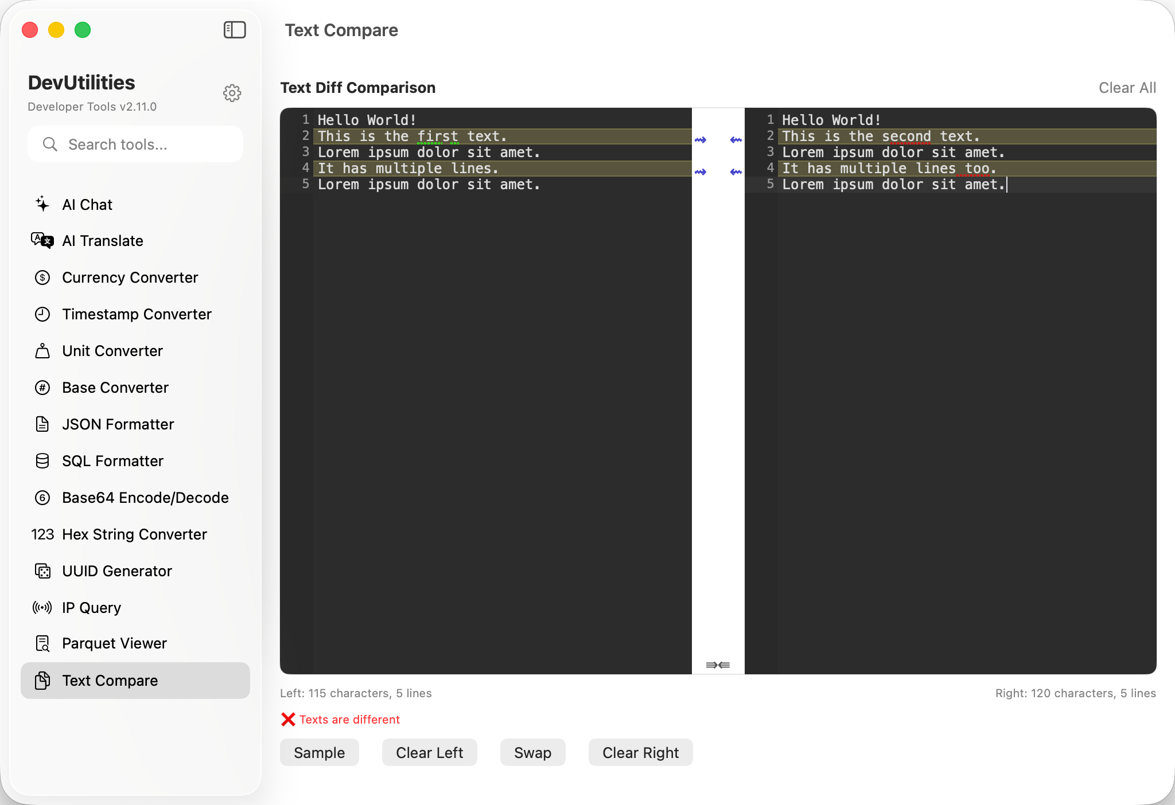Open the Parquet Viewer tool
Image resolution: width=1175 pixels, height=805 pixels.
(114, 643)
